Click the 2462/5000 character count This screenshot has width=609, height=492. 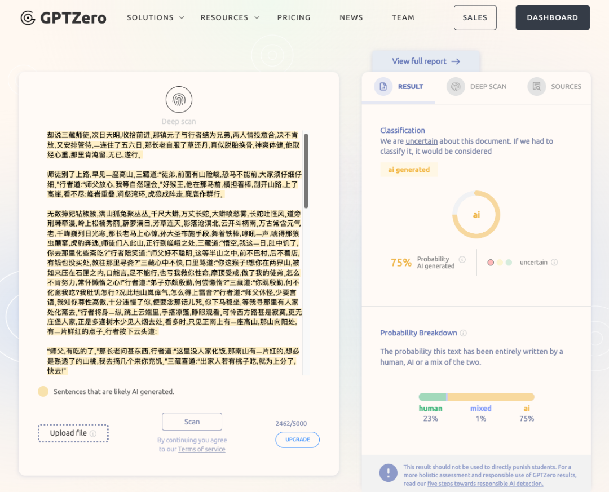coord(291,424)
